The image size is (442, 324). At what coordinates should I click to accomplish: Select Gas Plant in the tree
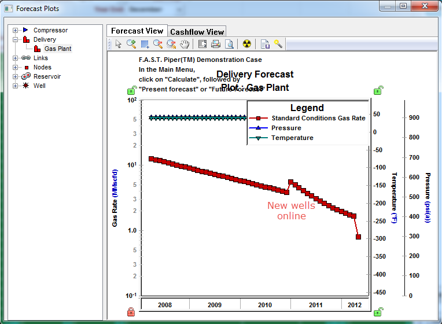pyautogui.click(x=58, y=49)
